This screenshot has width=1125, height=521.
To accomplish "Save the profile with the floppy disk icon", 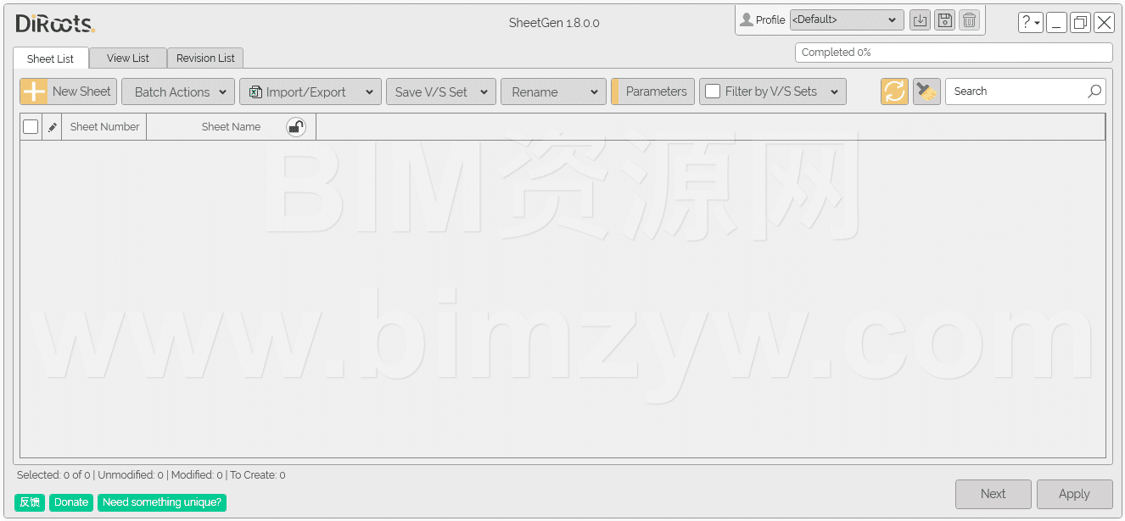I will click(944, 20).
